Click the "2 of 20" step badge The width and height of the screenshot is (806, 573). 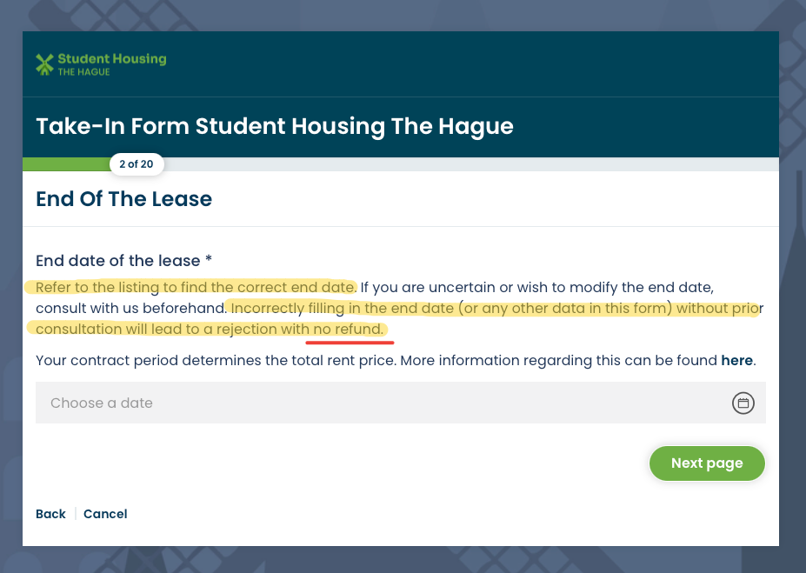137,163
